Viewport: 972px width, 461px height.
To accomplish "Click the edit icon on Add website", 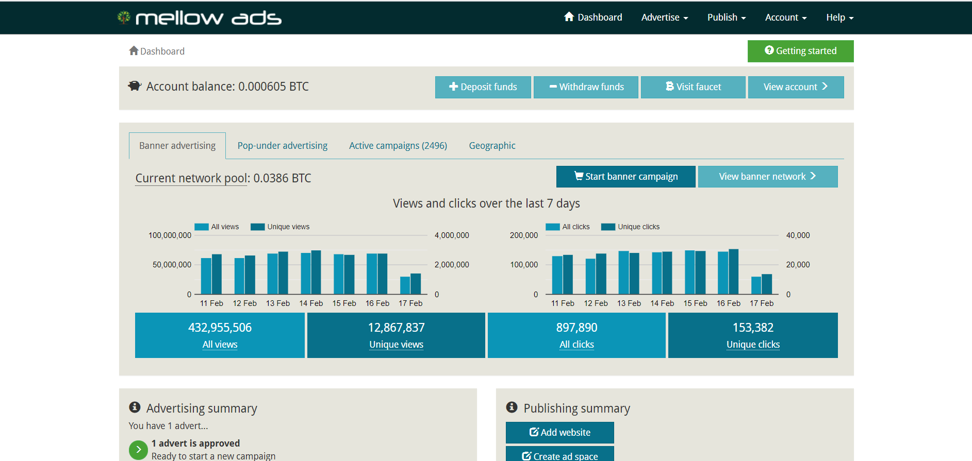I will 534,432.
